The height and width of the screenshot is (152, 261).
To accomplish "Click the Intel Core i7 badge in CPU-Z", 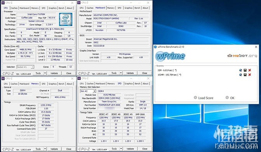I will click(x=66, y=19).
